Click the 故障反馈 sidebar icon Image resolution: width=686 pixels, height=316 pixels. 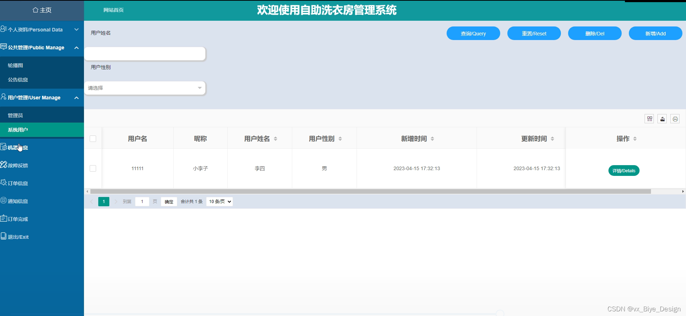point(4,164)
